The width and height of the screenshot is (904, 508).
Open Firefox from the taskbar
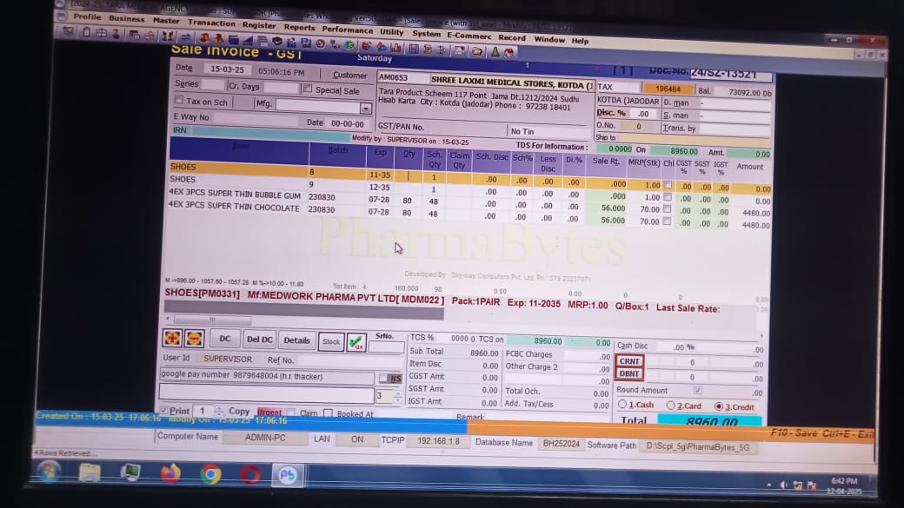(x=170, y=473)
